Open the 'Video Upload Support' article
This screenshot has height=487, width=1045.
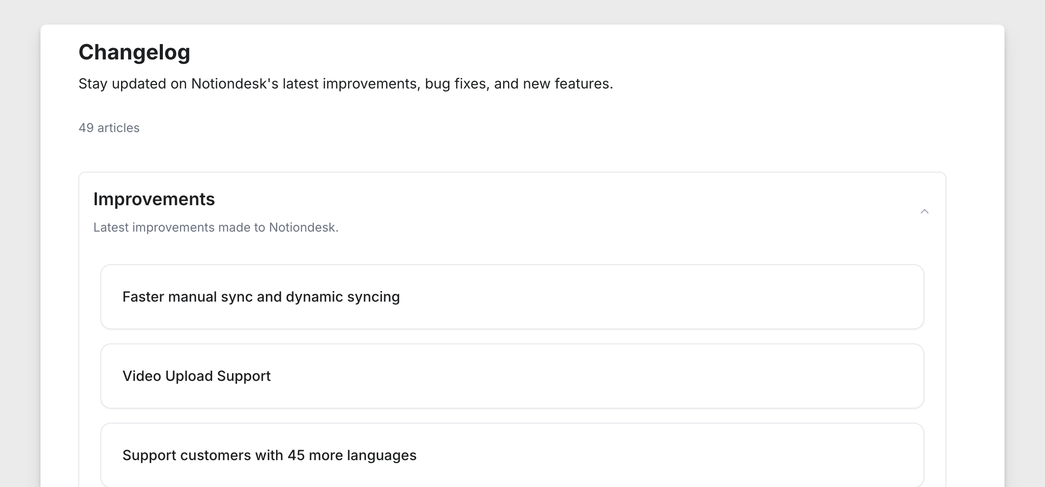tap(512, 376)
